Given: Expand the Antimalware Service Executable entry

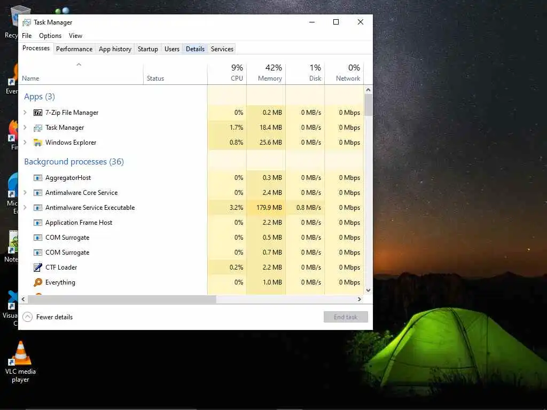Looking at the screenshot, I should (25, 208).
